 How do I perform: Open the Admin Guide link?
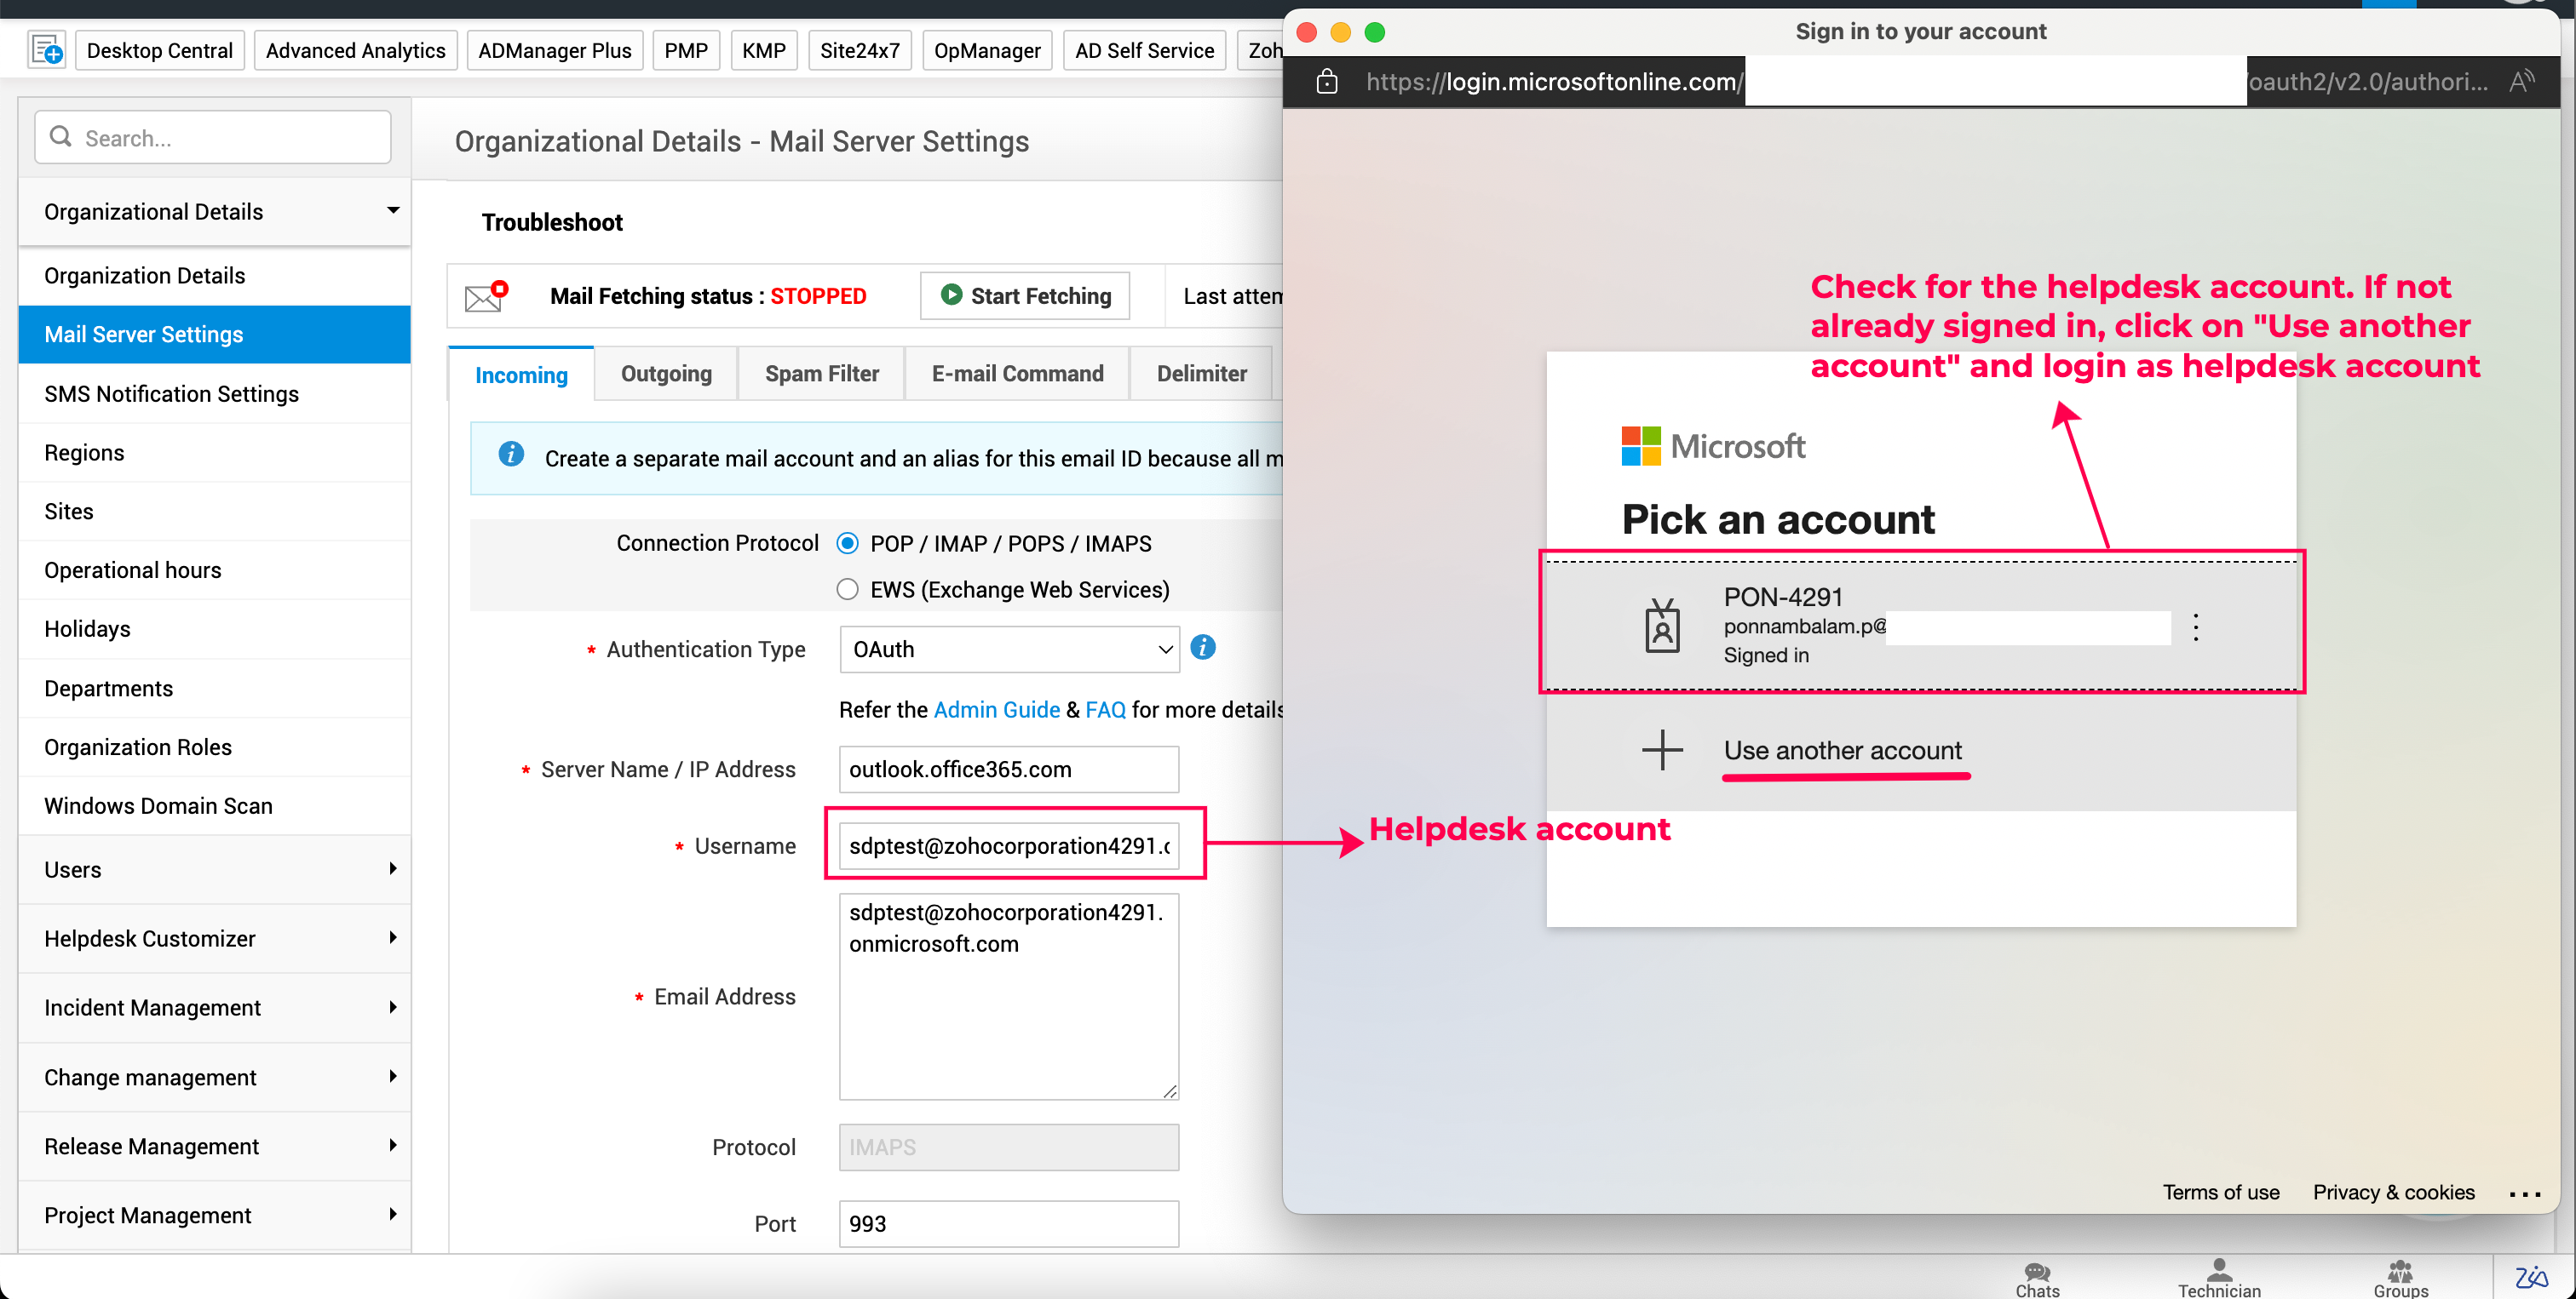coord(996,709)
